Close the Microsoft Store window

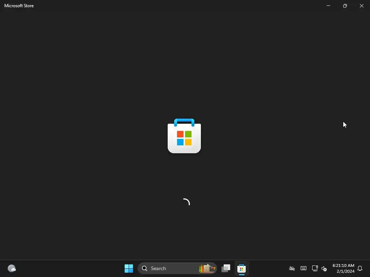click(x=361, y=6)
